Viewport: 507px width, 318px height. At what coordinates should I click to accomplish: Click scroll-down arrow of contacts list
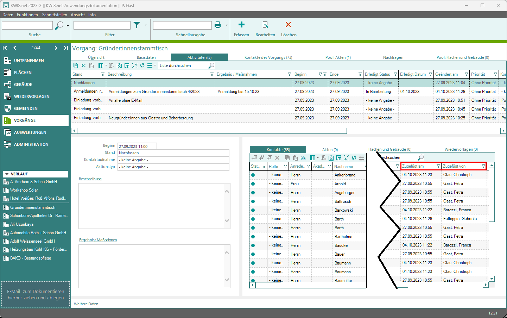[x=492, y=279]
